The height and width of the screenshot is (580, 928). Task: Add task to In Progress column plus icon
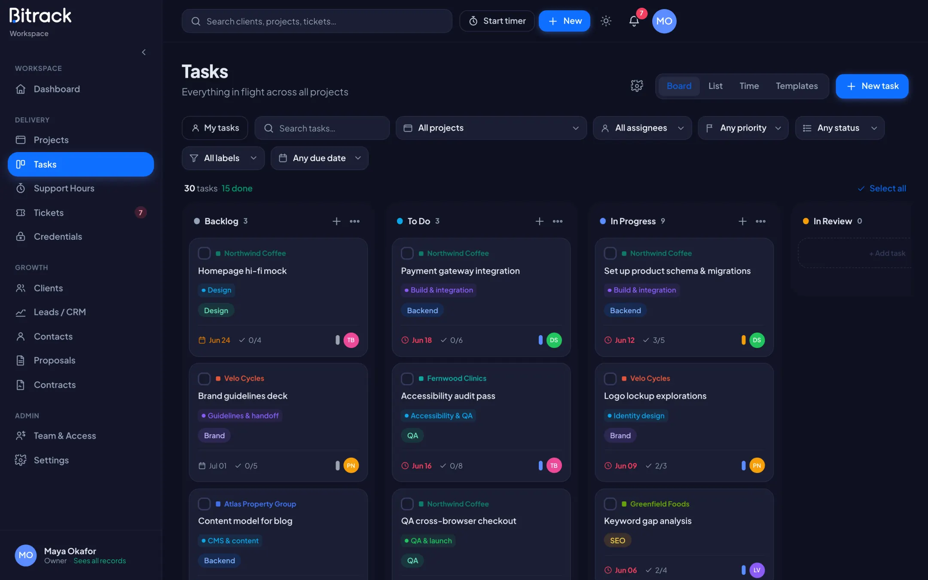(742, 221)
